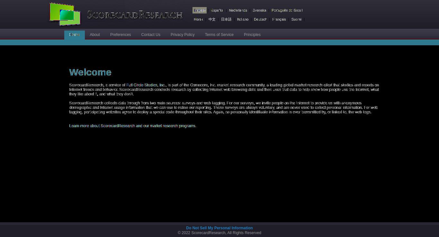Follow the Full Circle Studies, Inc. link
The image size is (439, 237).
point(146,85)
